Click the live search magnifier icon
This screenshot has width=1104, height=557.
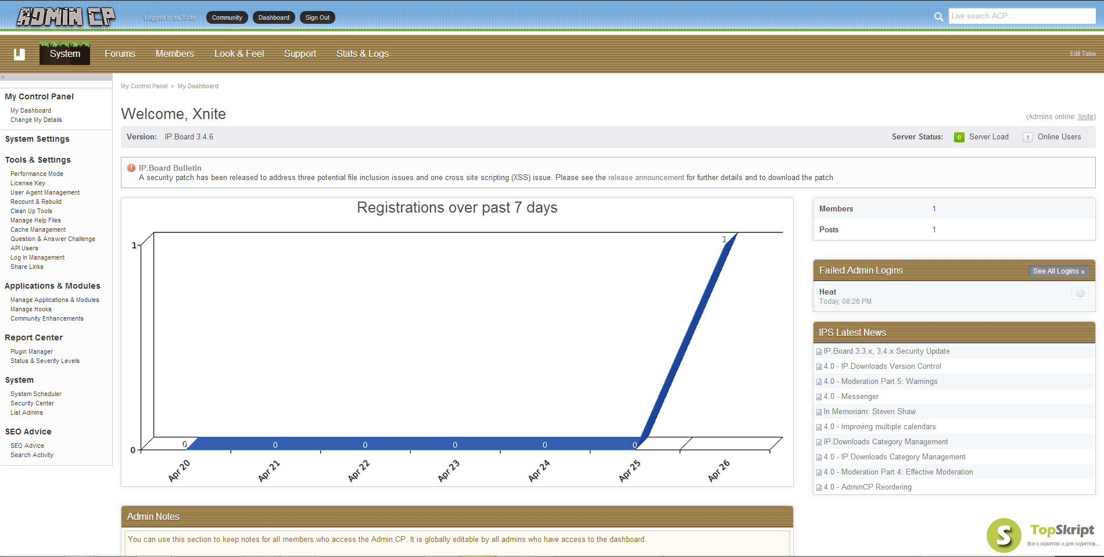pyautogui.click(x=938, y=17)
